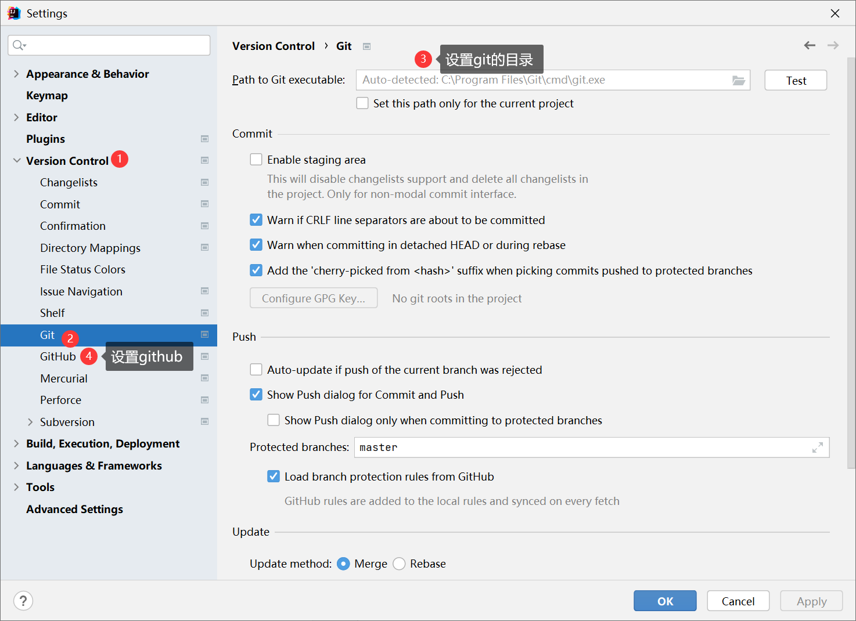The height and width of the screenshot is (621, 856).
Task: Click project-level icon on Commit row
Action: 204,204
